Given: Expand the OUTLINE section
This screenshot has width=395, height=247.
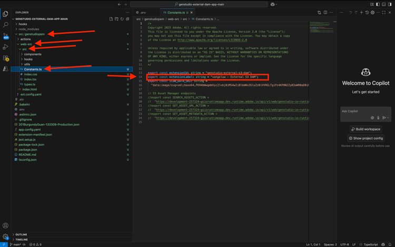Looking at the screenshot, I should point(21,234).
